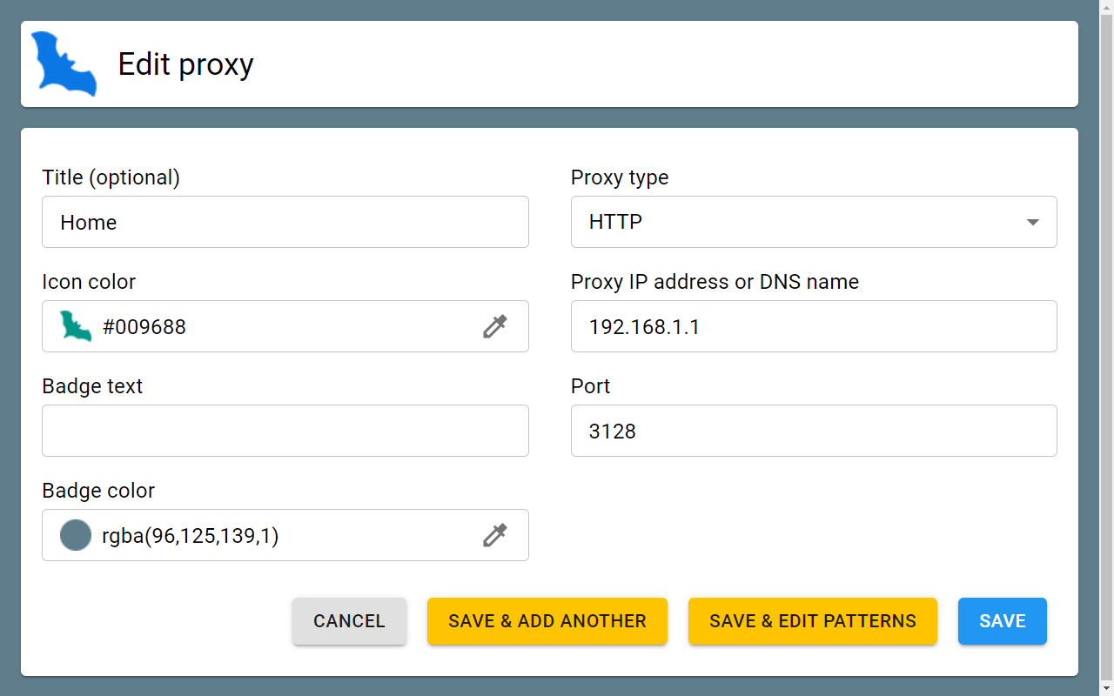Click the gray Badge color swatch circle

[x=76, y=535]
